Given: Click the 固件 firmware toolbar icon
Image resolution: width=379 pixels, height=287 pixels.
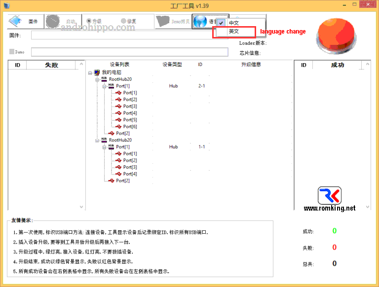Looking at the screenshot, I should pos(15,22).
